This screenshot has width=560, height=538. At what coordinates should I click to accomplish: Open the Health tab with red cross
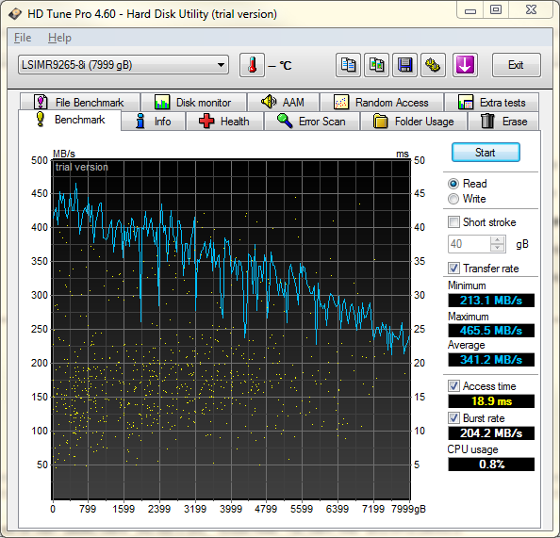point(224,122)
